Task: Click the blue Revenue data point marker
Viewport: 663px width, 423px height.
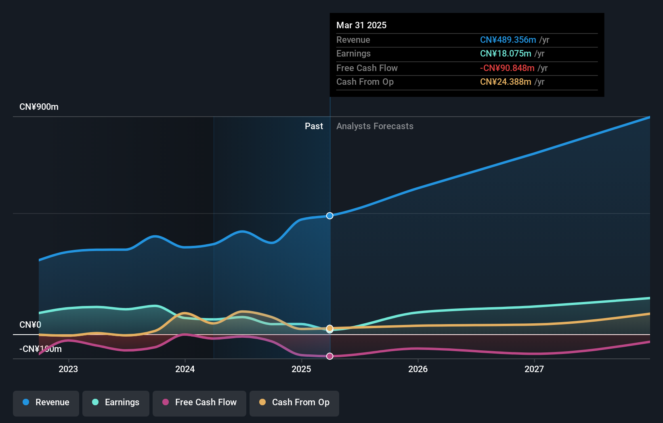Action: click(330, 216)
